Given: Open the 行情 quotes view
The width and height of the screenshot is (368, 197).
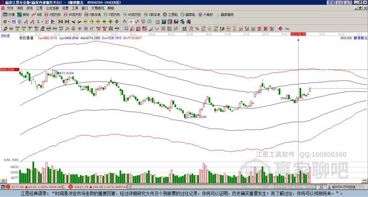Looking at the screenshot, I should pos(9,14).
